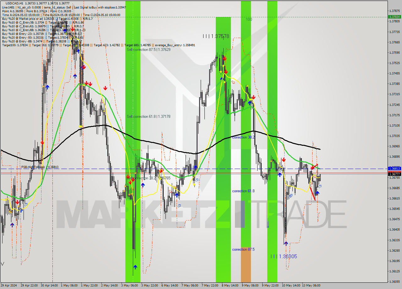Image resolution: width=402 pixels, height=289 pixels.
Task: Click the '29 Apr 2024' time axis label
Action: point(9,286)
